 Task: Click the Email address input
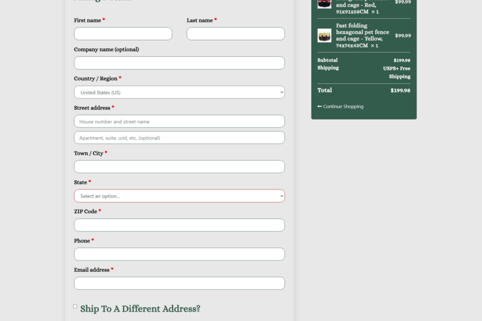pyautogui.click(x=179, y=283)
